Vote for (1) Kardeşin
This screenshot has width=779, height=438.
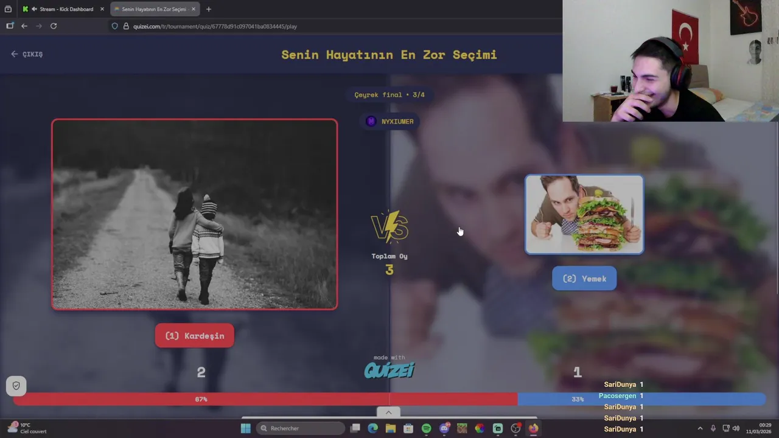195,336
